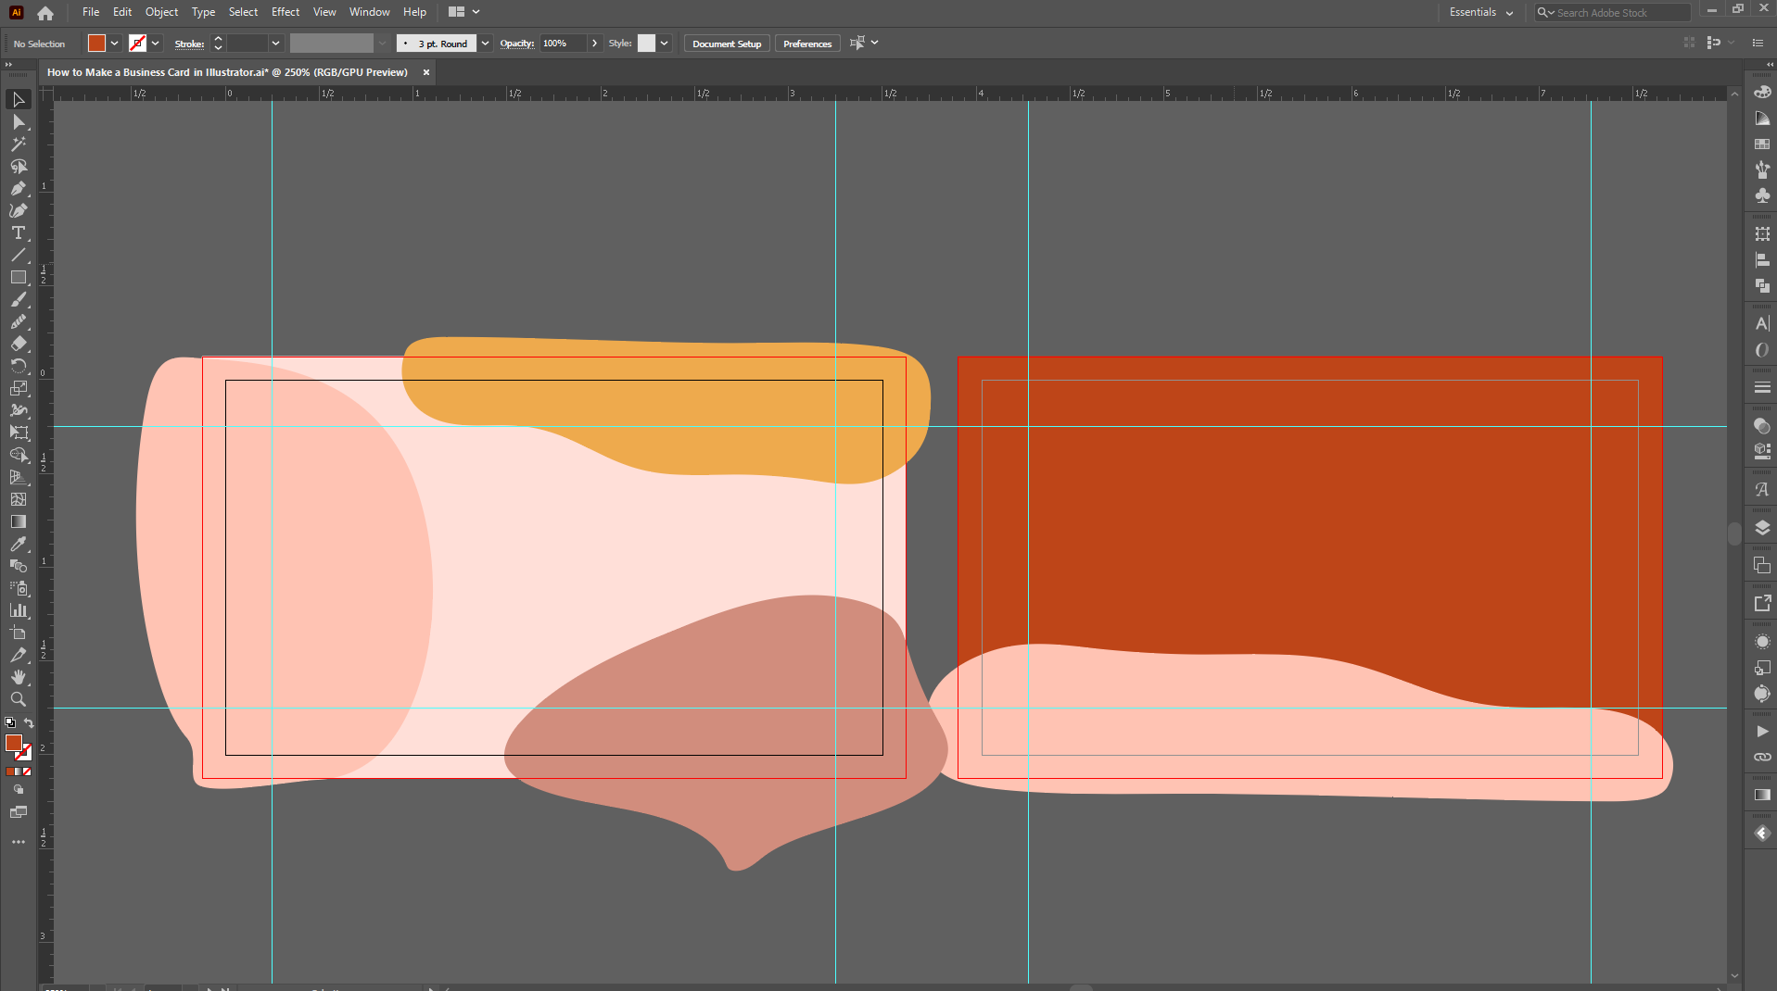Click the Document Setup button

[x=726, y=44]
